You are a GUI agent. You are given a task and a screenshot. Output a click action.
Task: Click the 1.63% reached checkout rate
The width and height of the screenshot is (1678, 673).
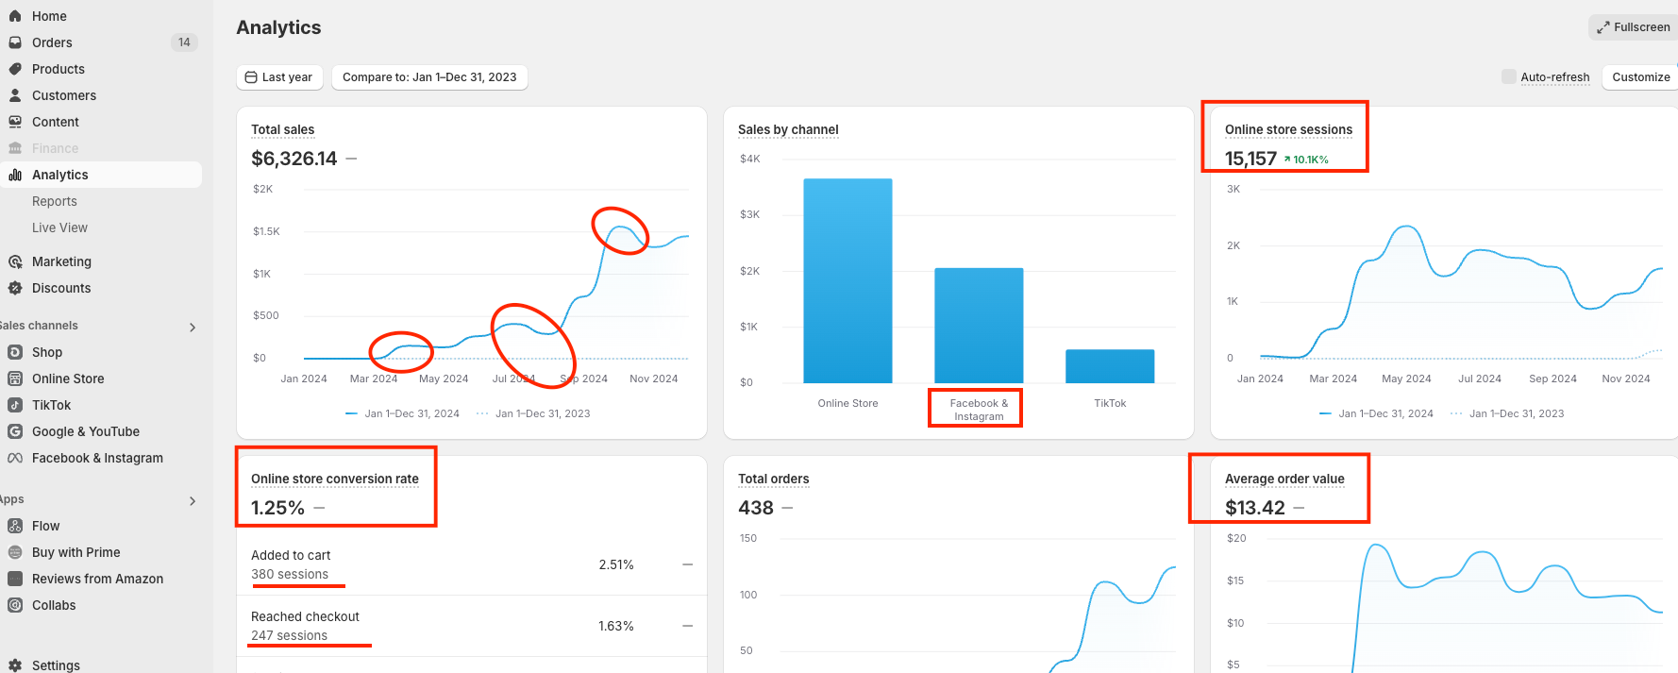[x=616, y=626]
